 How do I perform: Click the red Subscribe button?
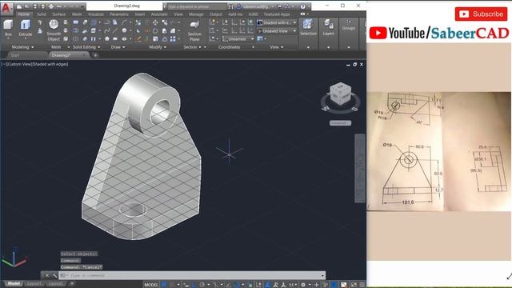pyautogui.click(x=481, y=14)
